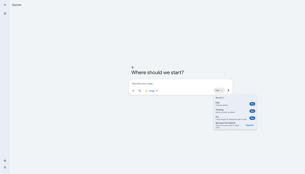This screenshot has height=174, width=305.
Task: Start a new chat with the pencil icon
Action: click(x=5, y=13)
